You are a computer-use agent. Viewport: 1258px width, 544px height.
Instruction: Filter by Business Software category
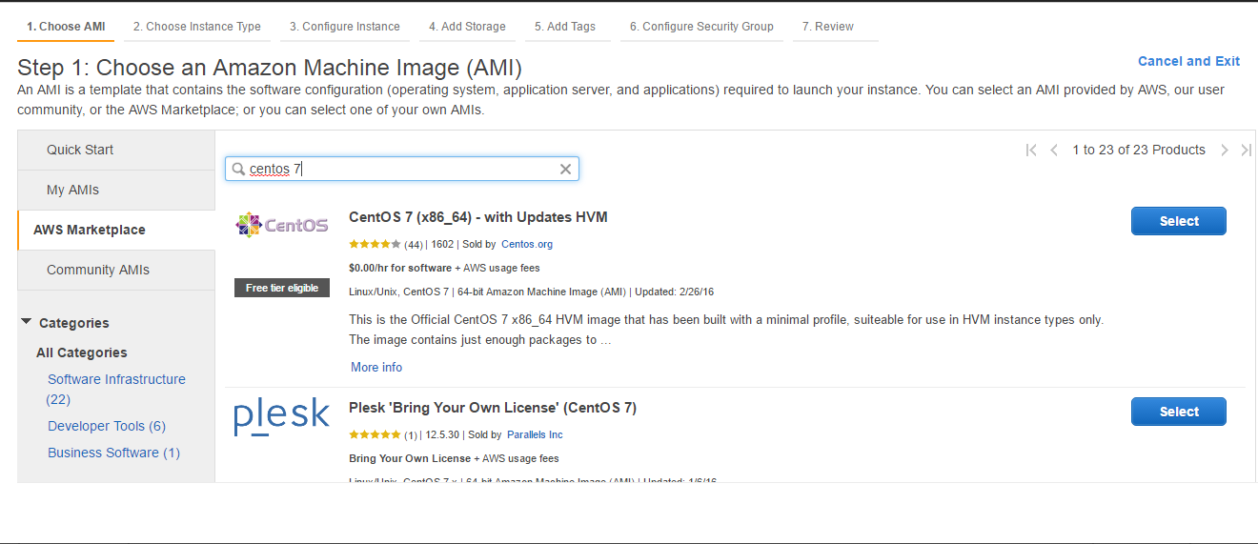coord(113,453)
